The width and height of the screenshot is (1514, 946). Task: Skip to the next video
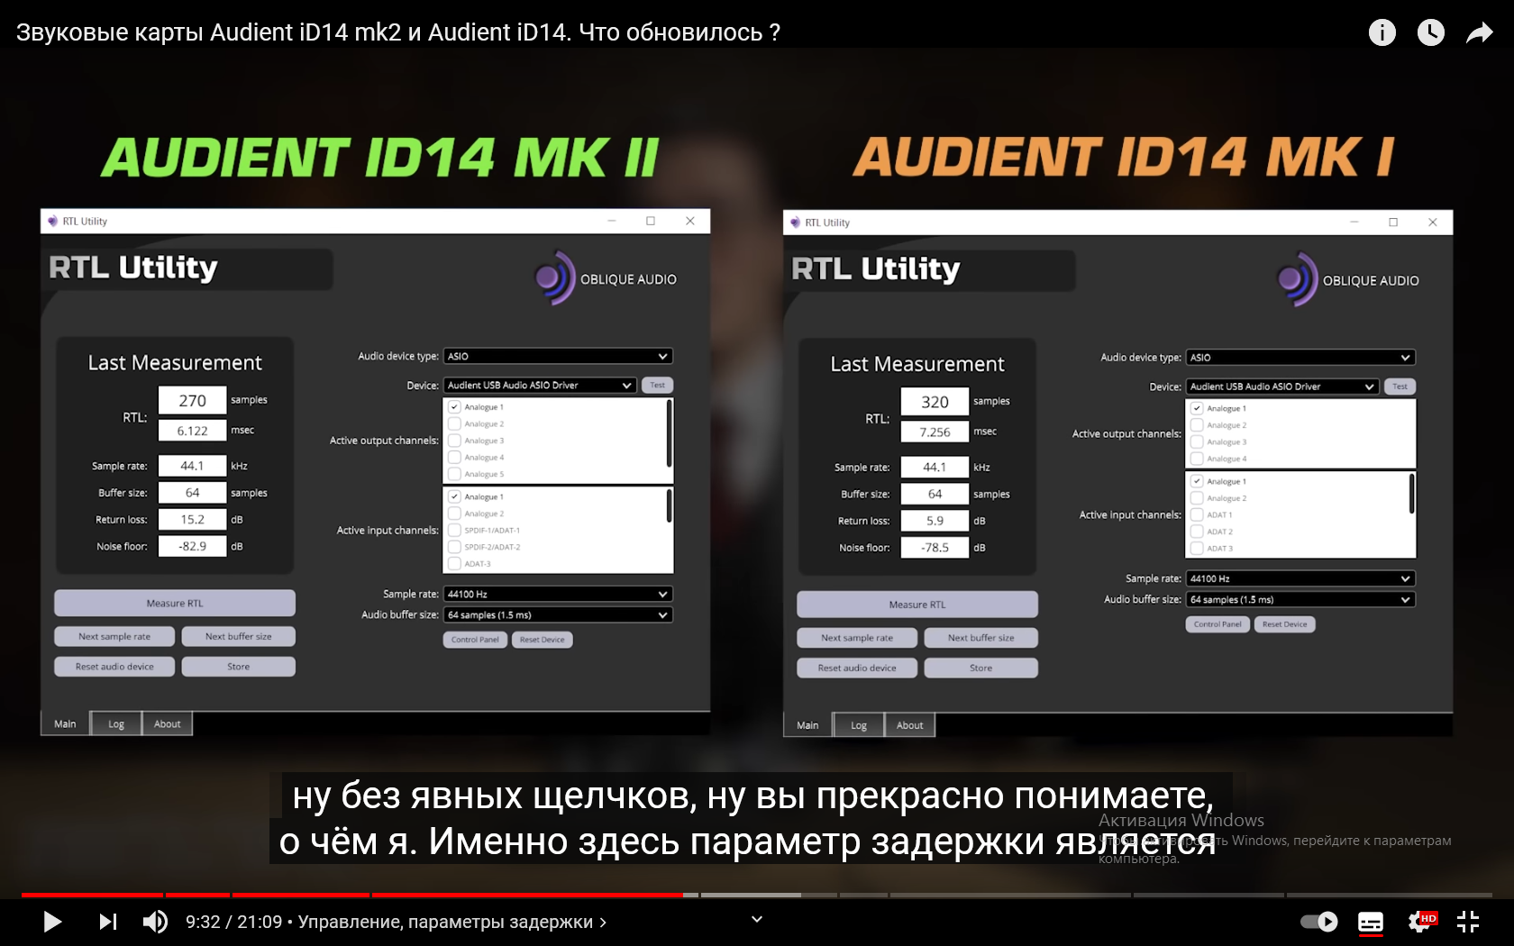pos(108,922)
